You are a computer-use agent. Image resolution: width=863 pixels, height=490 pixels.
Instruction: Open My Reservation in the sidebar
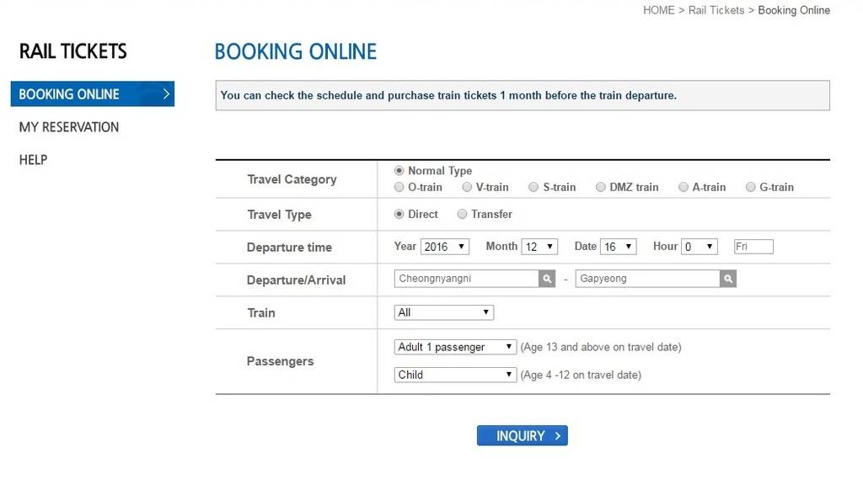point(69,127)
